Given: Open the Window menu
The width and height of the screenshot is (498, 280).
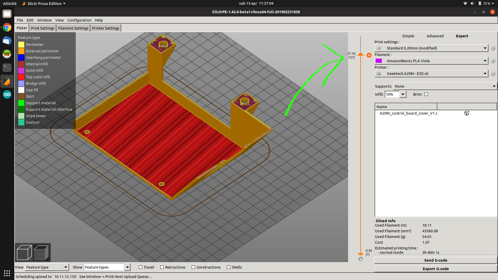Looking at the screenshot, I should pyautogui.click(x=44, y=20).
